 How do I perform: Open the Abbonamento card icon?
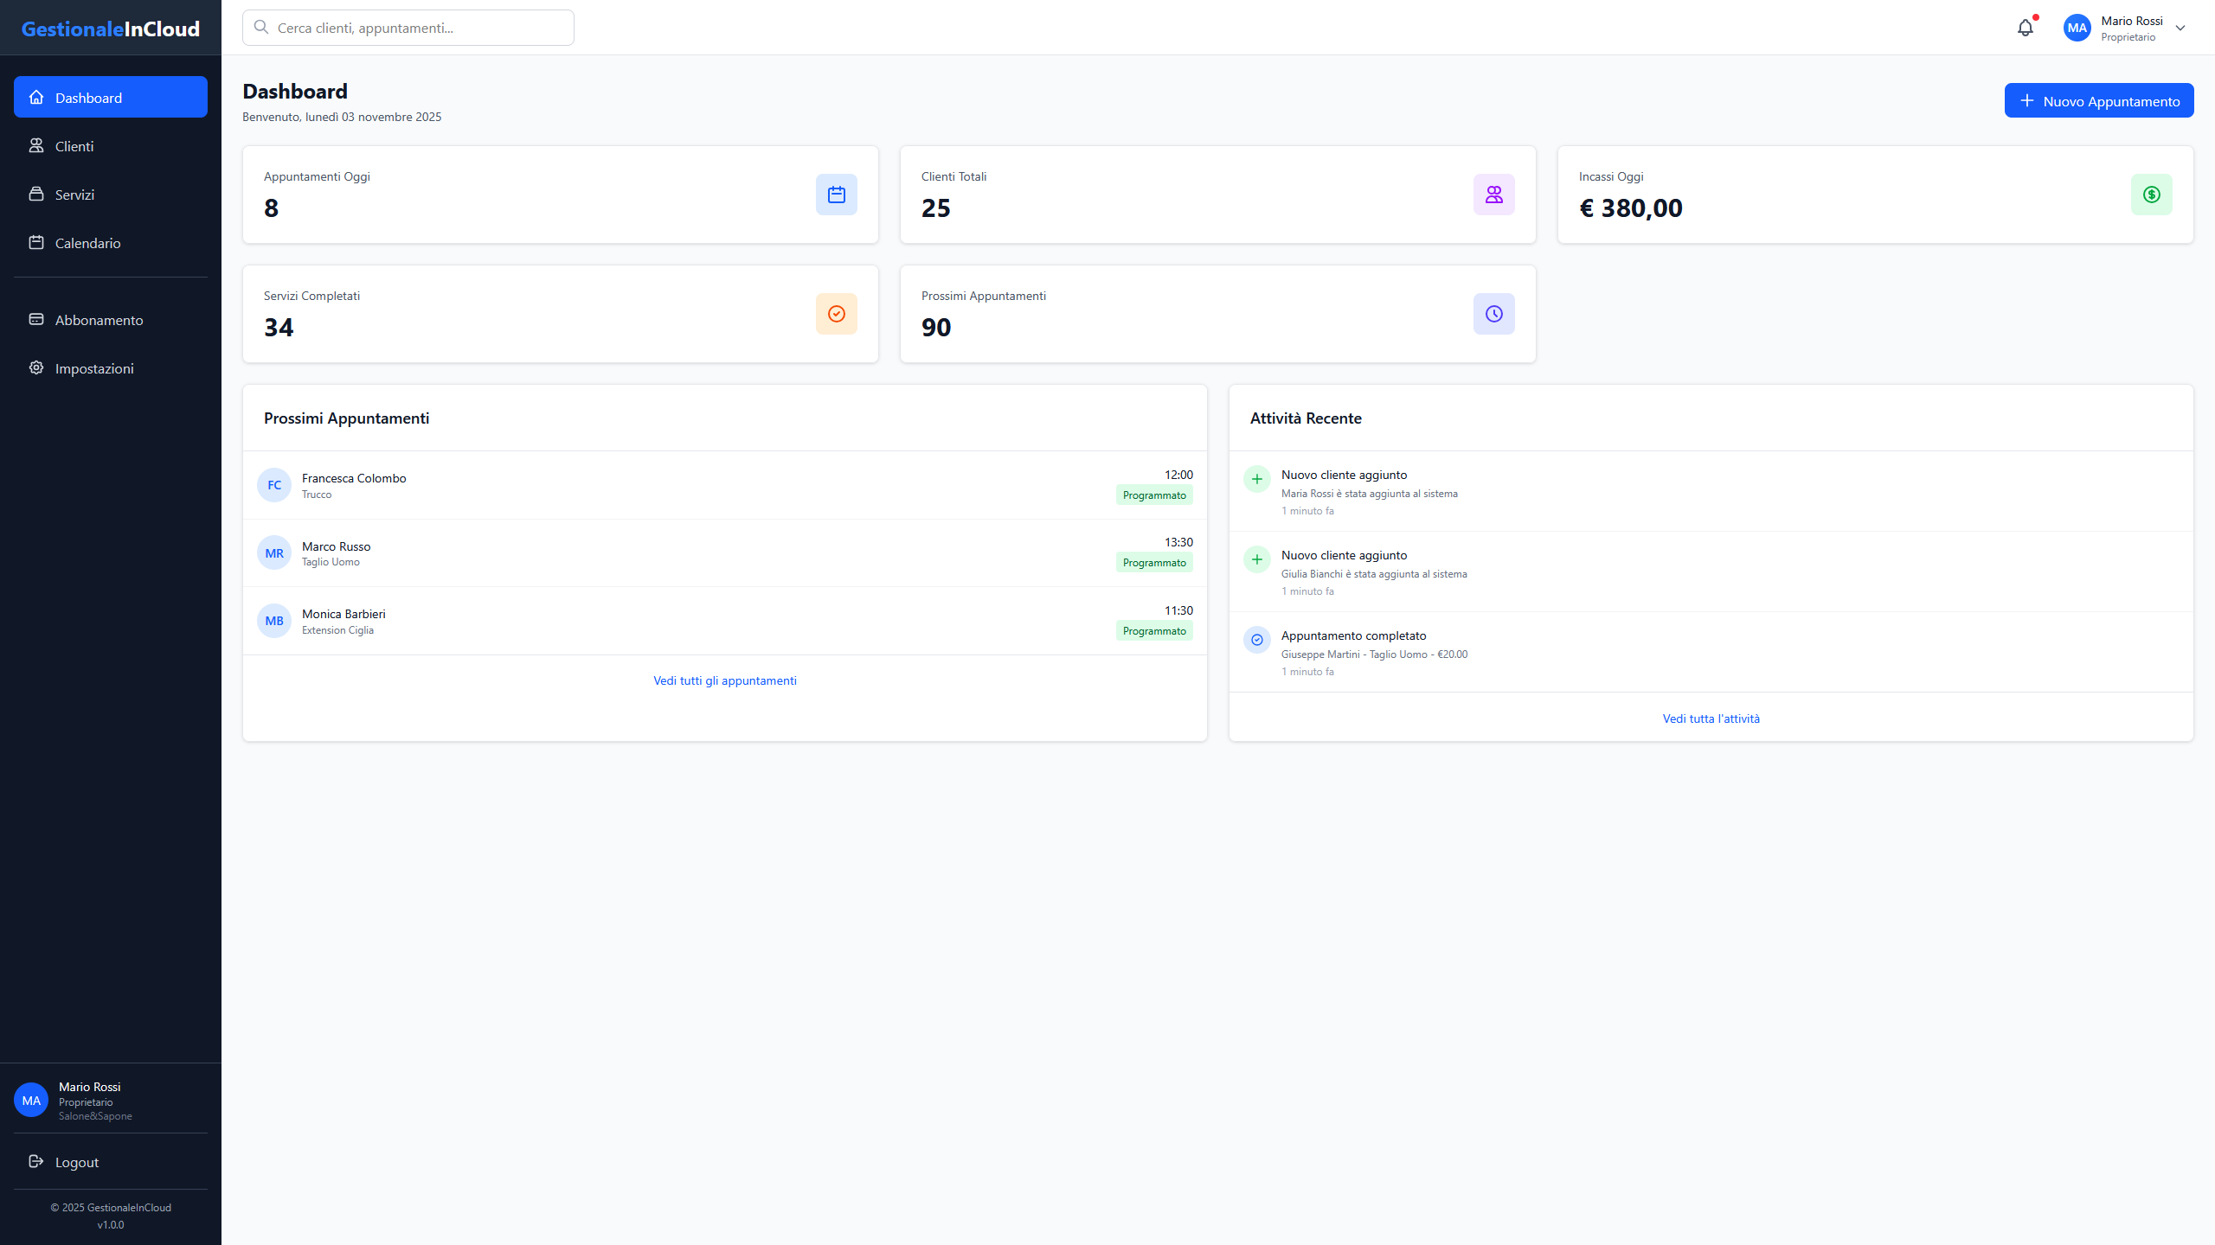tap(36, 319)
